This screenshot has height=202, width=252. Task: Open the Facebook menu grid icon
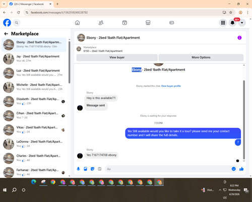(x=223, y=23)
